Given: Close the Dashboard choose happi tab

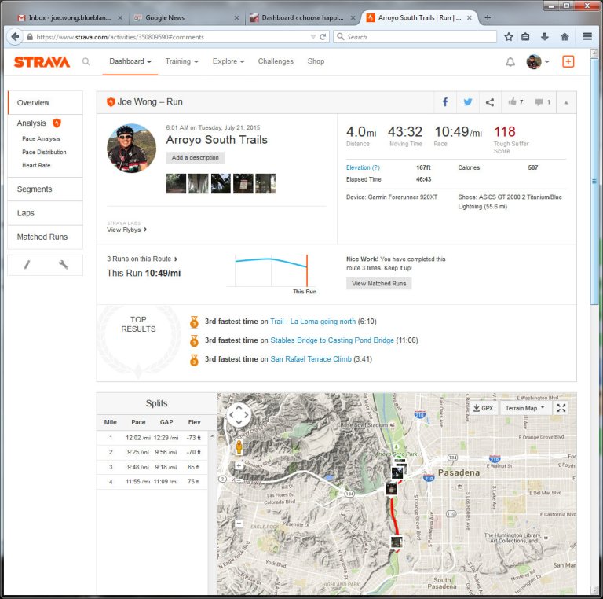Looking at the screenshot, I should tap(353, 18).
